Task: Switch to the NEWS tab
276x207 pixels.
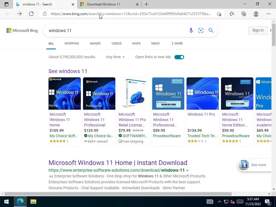Action: pos(156,43)
